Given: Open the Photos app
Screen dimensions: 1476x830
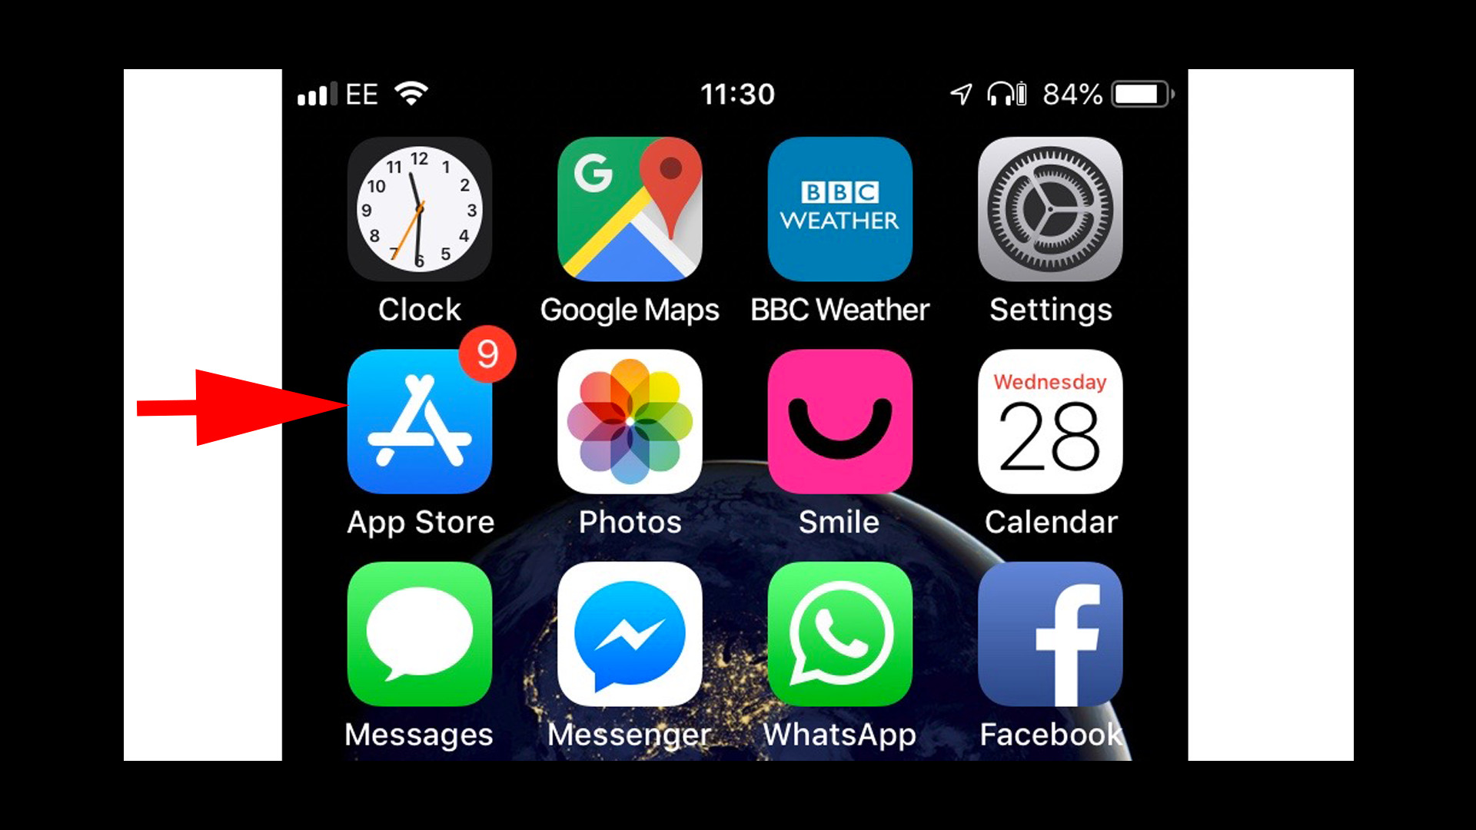Looking at the screenshot, I should pos(630,422).
